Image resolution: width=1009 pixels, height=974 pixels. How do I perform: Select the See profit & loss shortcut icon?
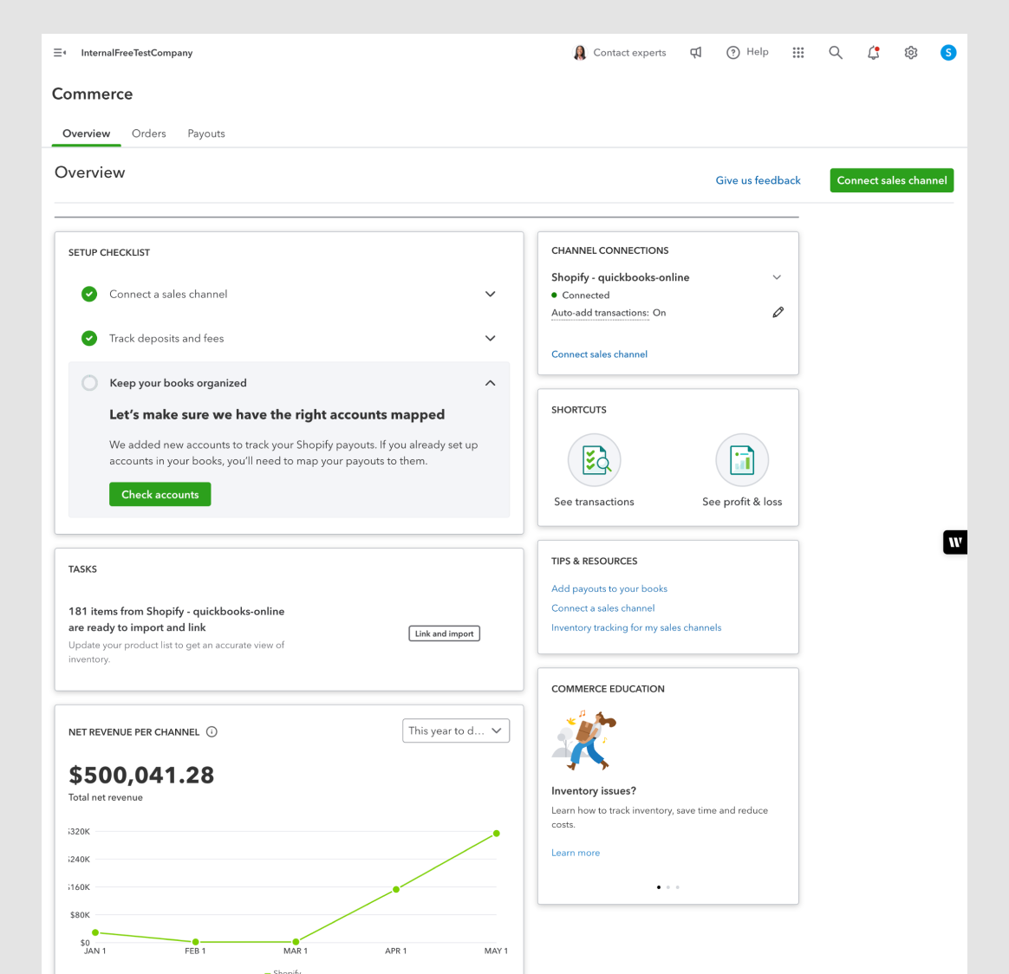[742, 459]
